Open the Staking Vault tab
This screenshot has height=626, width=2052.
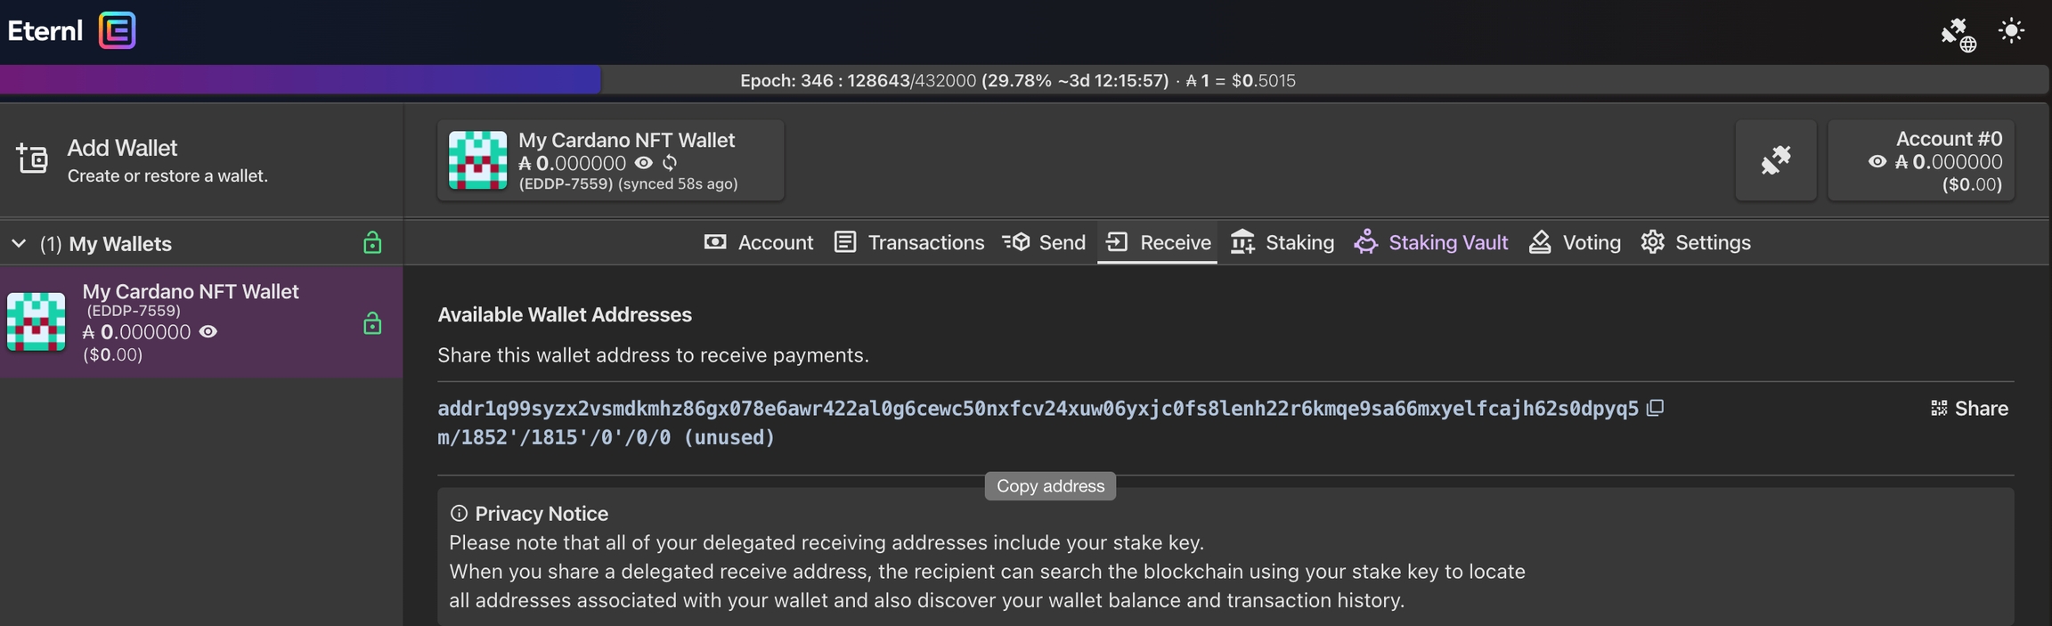[1430, 242]
